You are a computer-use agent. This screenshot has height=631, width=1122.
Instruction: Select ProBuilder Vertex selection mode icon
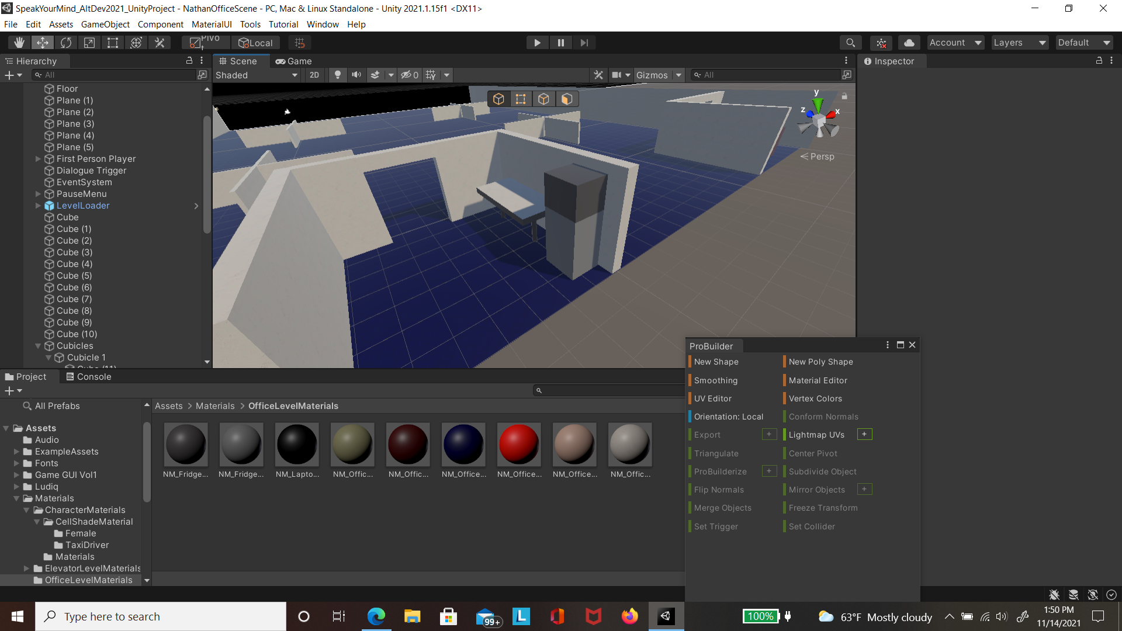click(x=521, y=99)
